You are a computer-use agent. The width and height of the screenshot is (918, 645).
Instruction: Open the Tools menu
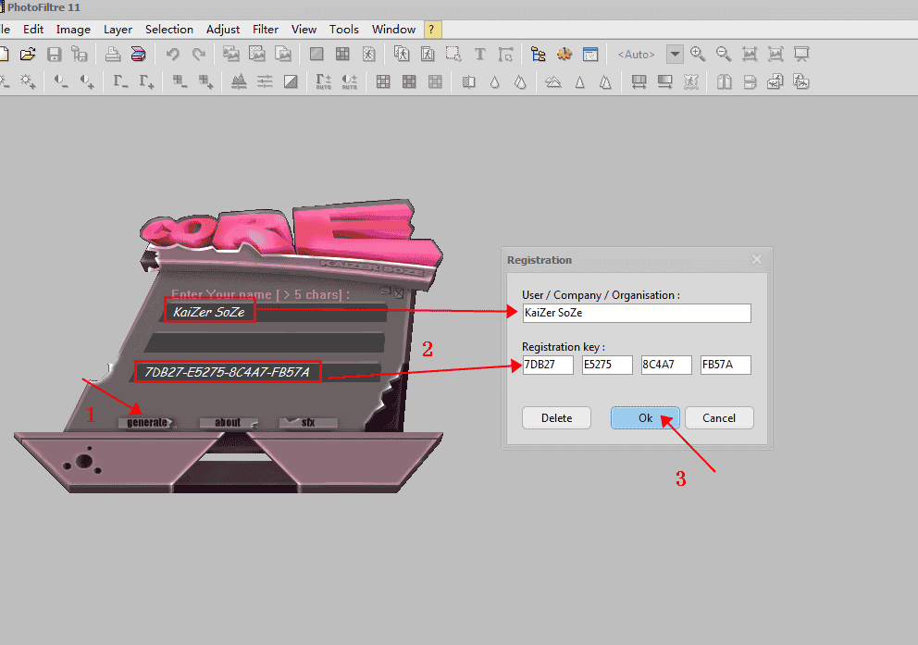pyautogui.click(x=343, y=30)
